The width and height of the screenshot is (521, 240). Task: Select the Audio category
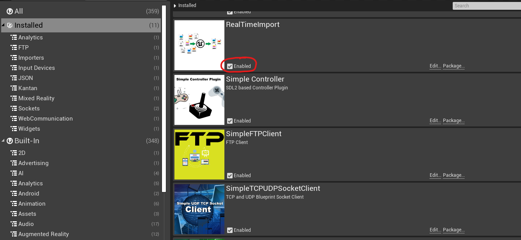tap(81, 224)
